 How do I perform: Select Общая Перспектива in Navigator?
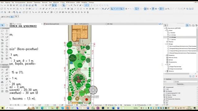pyautogui.click(x=175, y=67)
